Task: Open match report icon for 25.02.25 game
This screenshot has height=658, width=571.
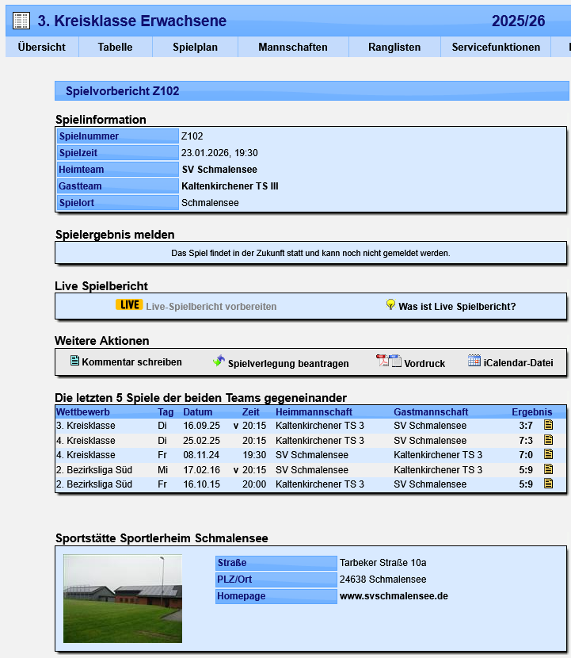Action: coord(548,440)
